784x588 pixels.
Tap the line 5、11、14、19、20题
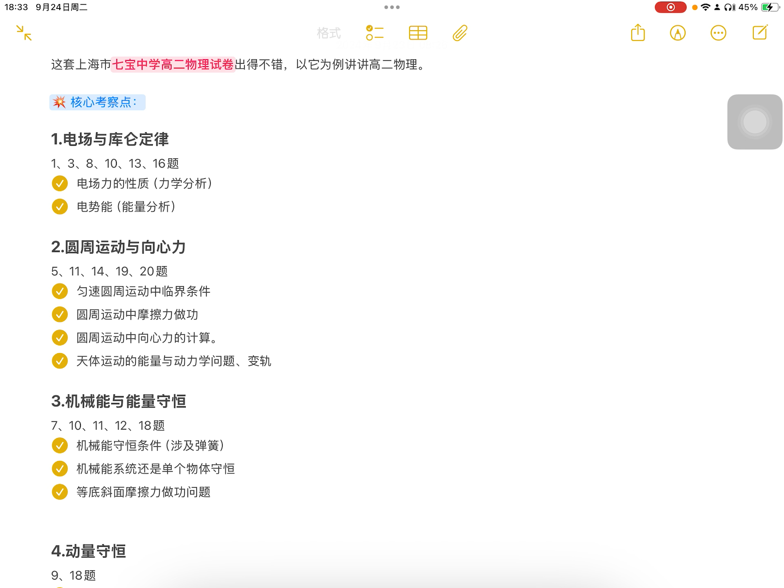coord(109,271)
